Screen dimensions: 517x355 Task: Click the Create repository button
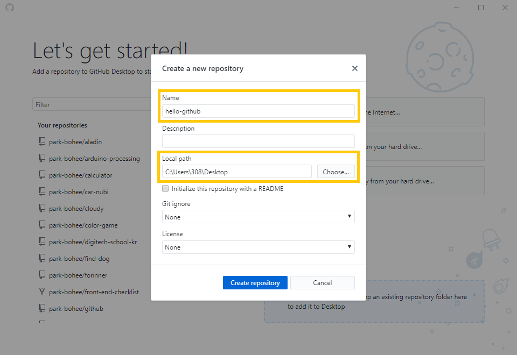click(x=255, y=282)
